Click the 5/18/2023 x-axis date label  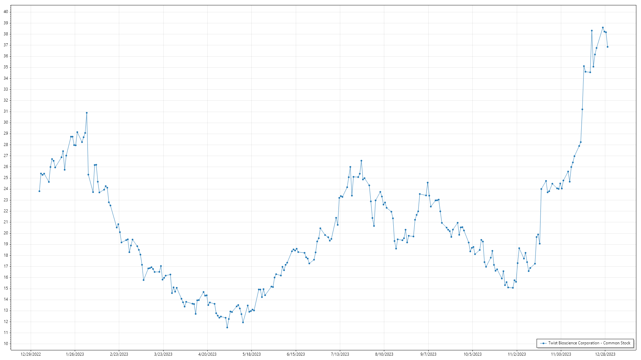(251, 354)
